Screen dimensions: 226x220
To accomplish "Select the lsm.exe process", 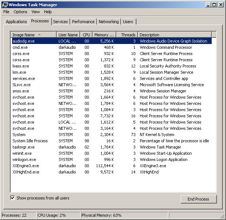I will point(111,72).
